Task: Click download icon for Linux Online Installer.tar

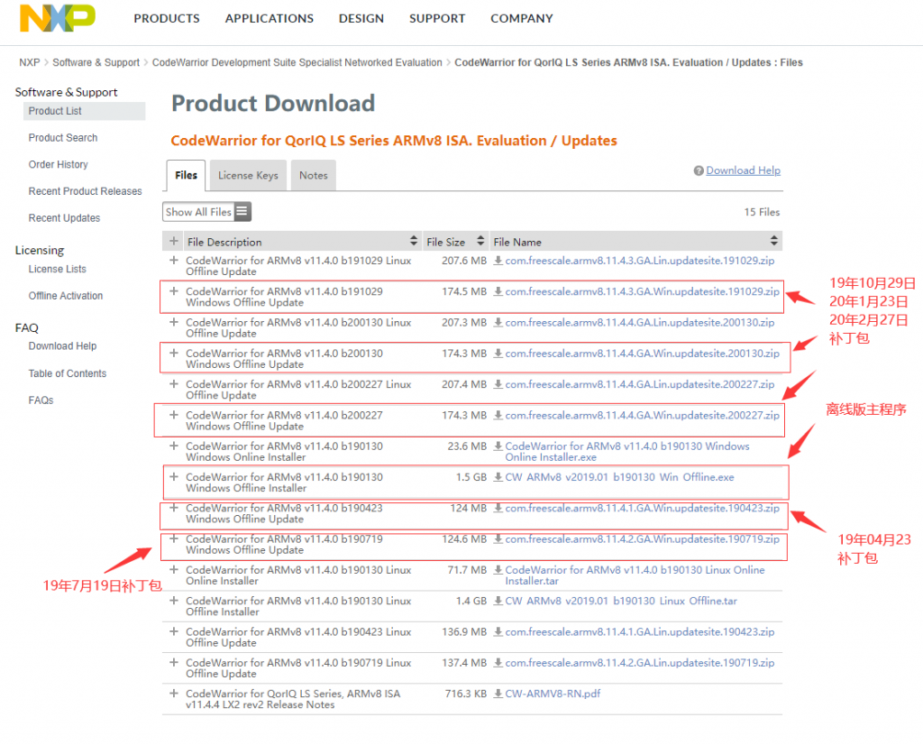Action: [498, 569]
